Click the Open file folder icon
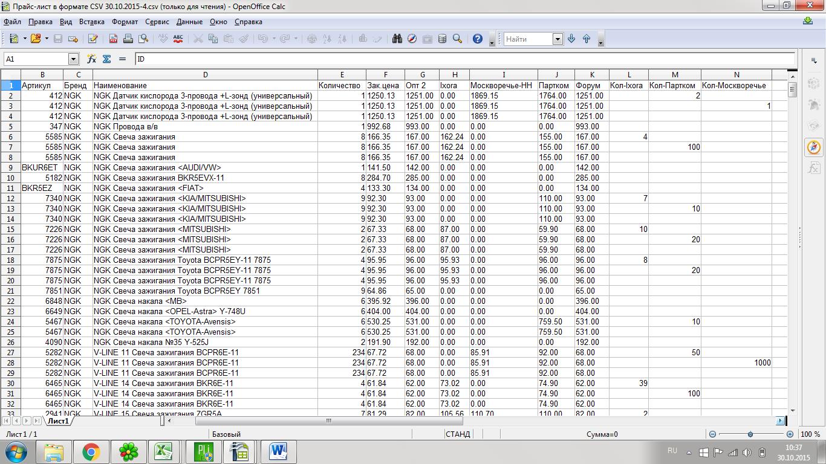This screenshot has width=826, height=464. click(x=36, y=39)
